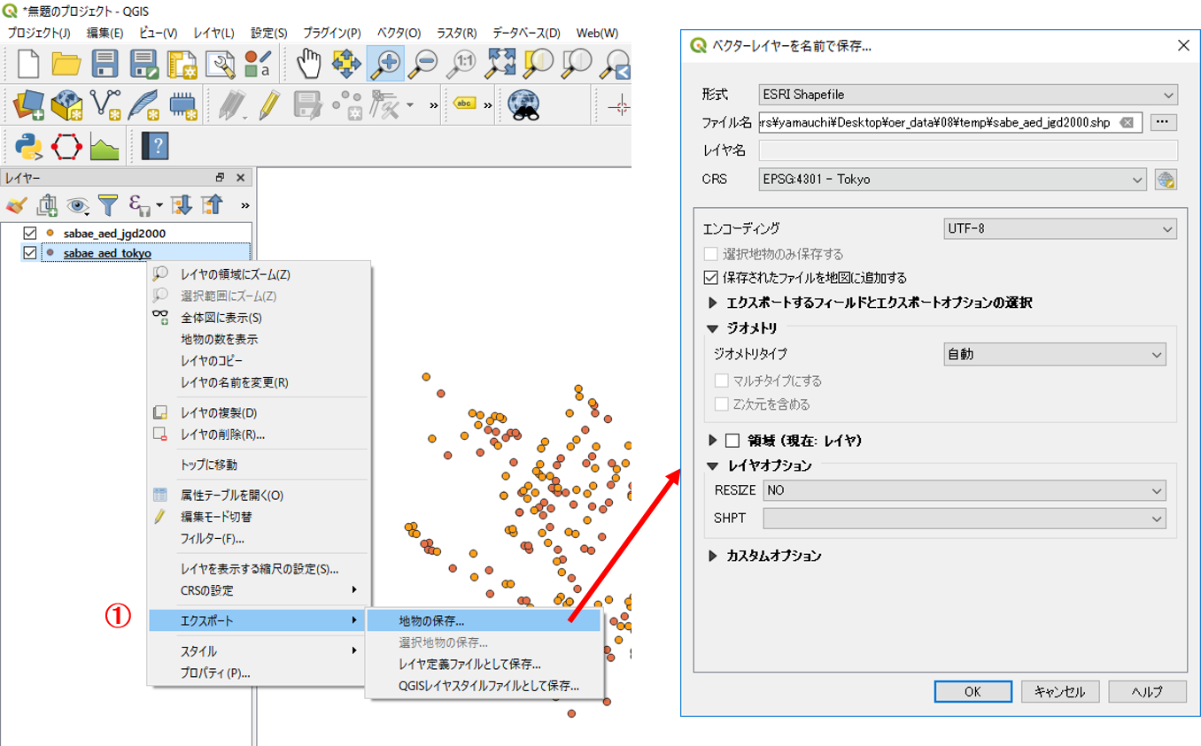The width and height of the screenshot is (1201, 746).
Task: Select the Pan Map hand tool
Action: tap(308, 64)
